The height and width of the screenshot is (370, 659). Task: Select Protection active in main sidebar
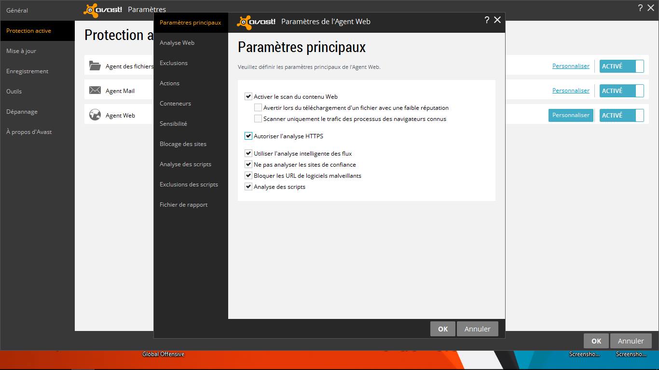[38, 31]
